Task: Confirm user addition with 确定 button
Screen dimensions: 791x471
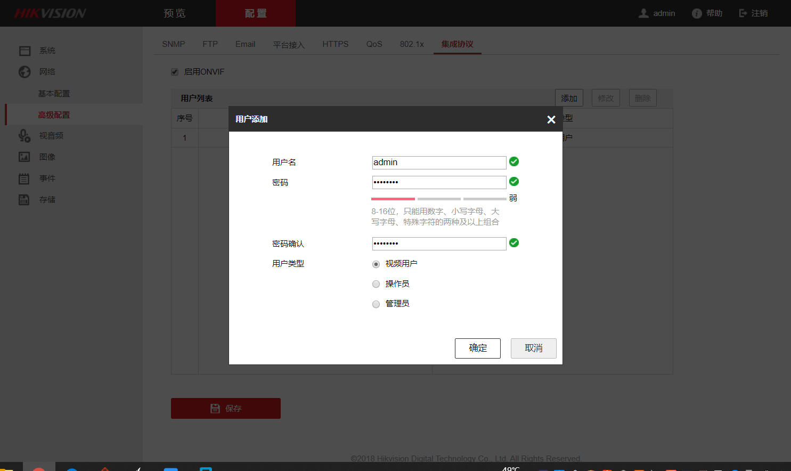Action: coord(477,348)
